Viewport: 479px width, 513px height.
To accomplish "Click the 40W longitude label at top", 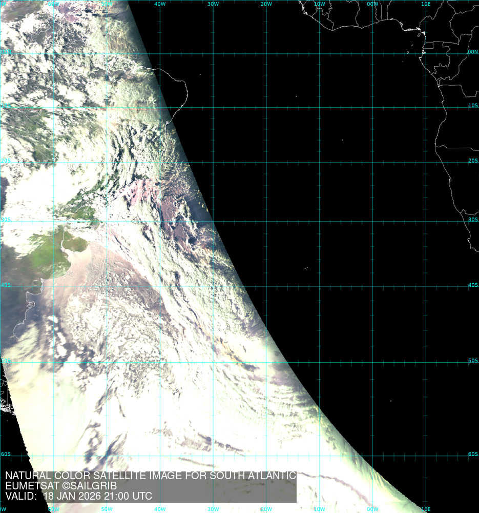I will coord(160,4).
